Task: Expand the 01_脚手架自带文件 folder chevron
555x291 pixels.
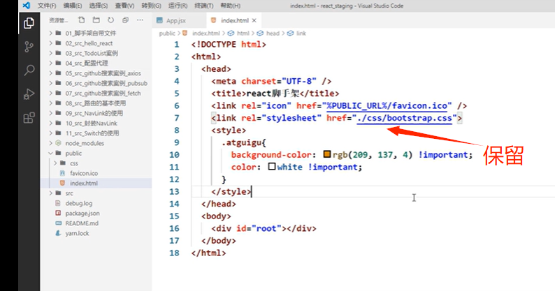Action: coord(50,33)
